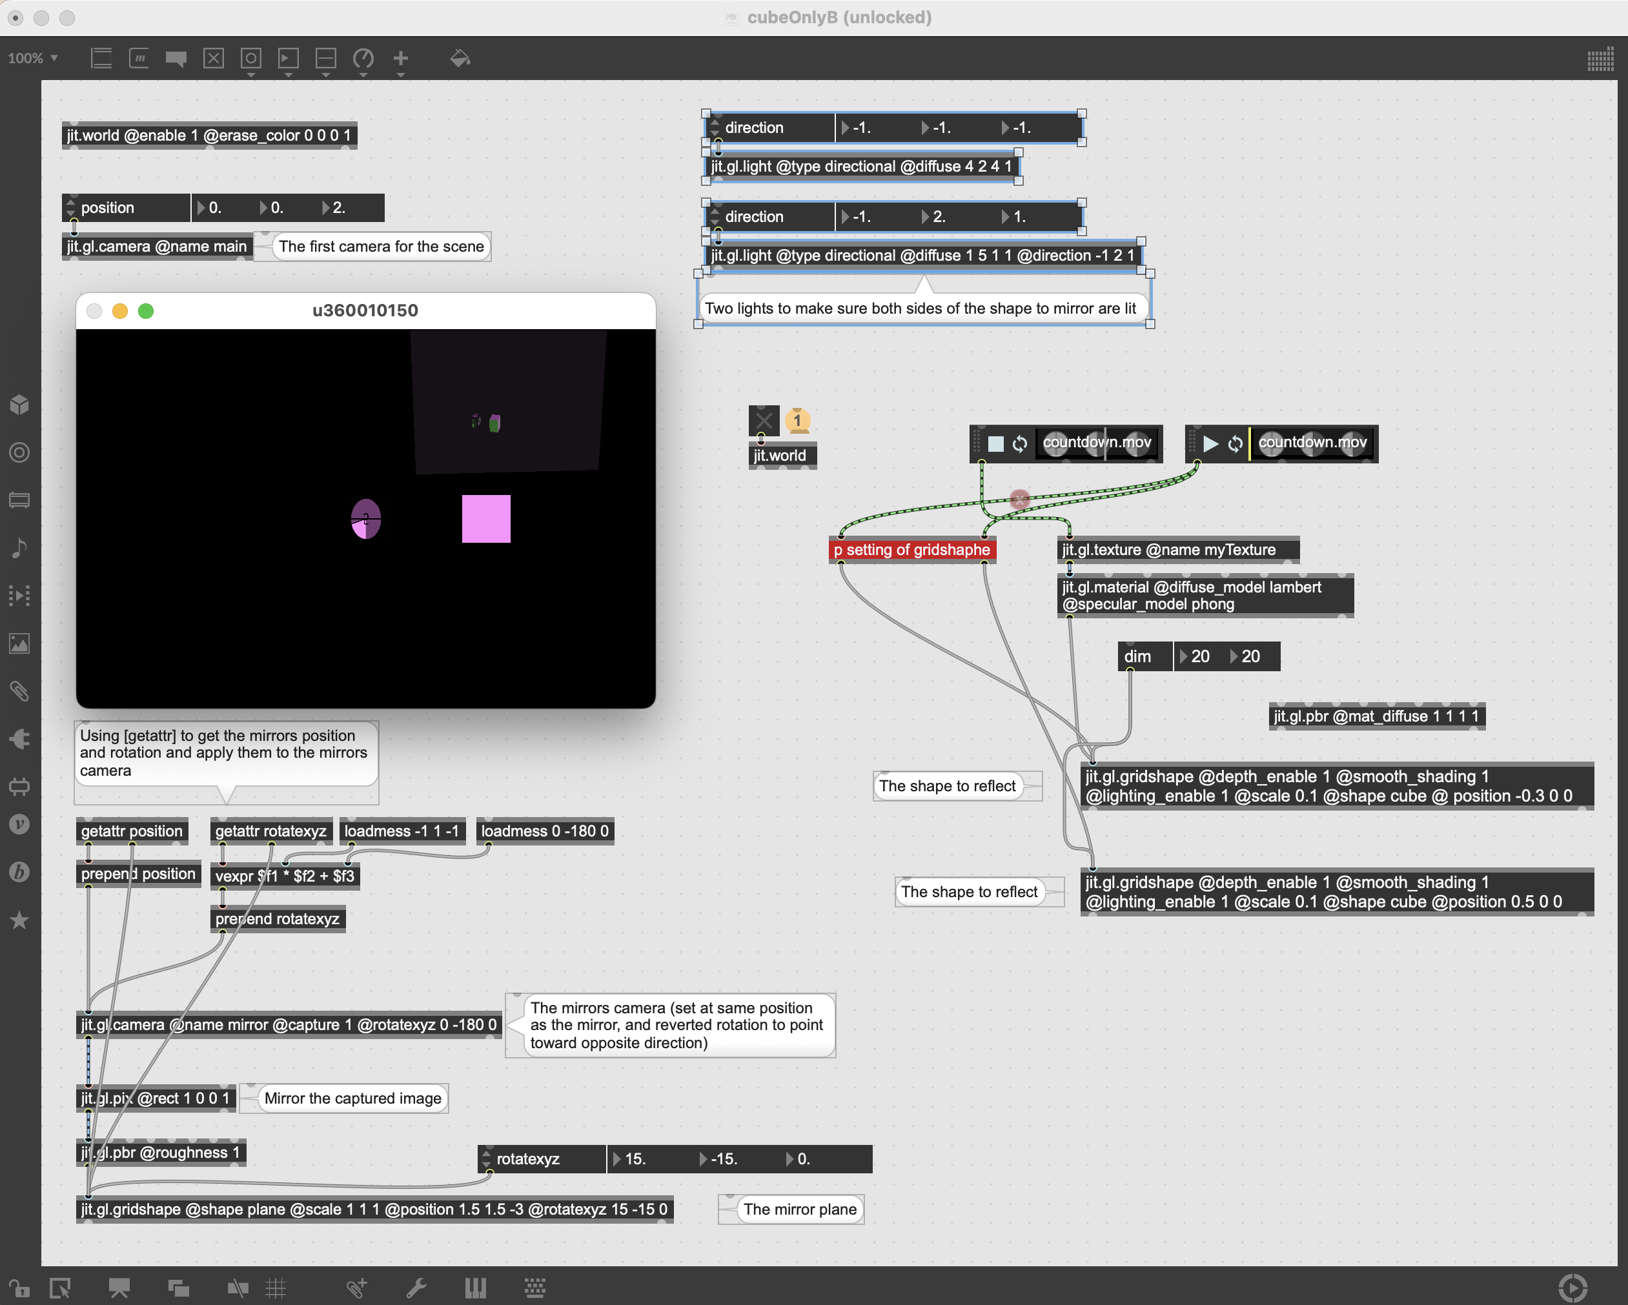Toggle the X toggle above jit.world

click(764, 420)
